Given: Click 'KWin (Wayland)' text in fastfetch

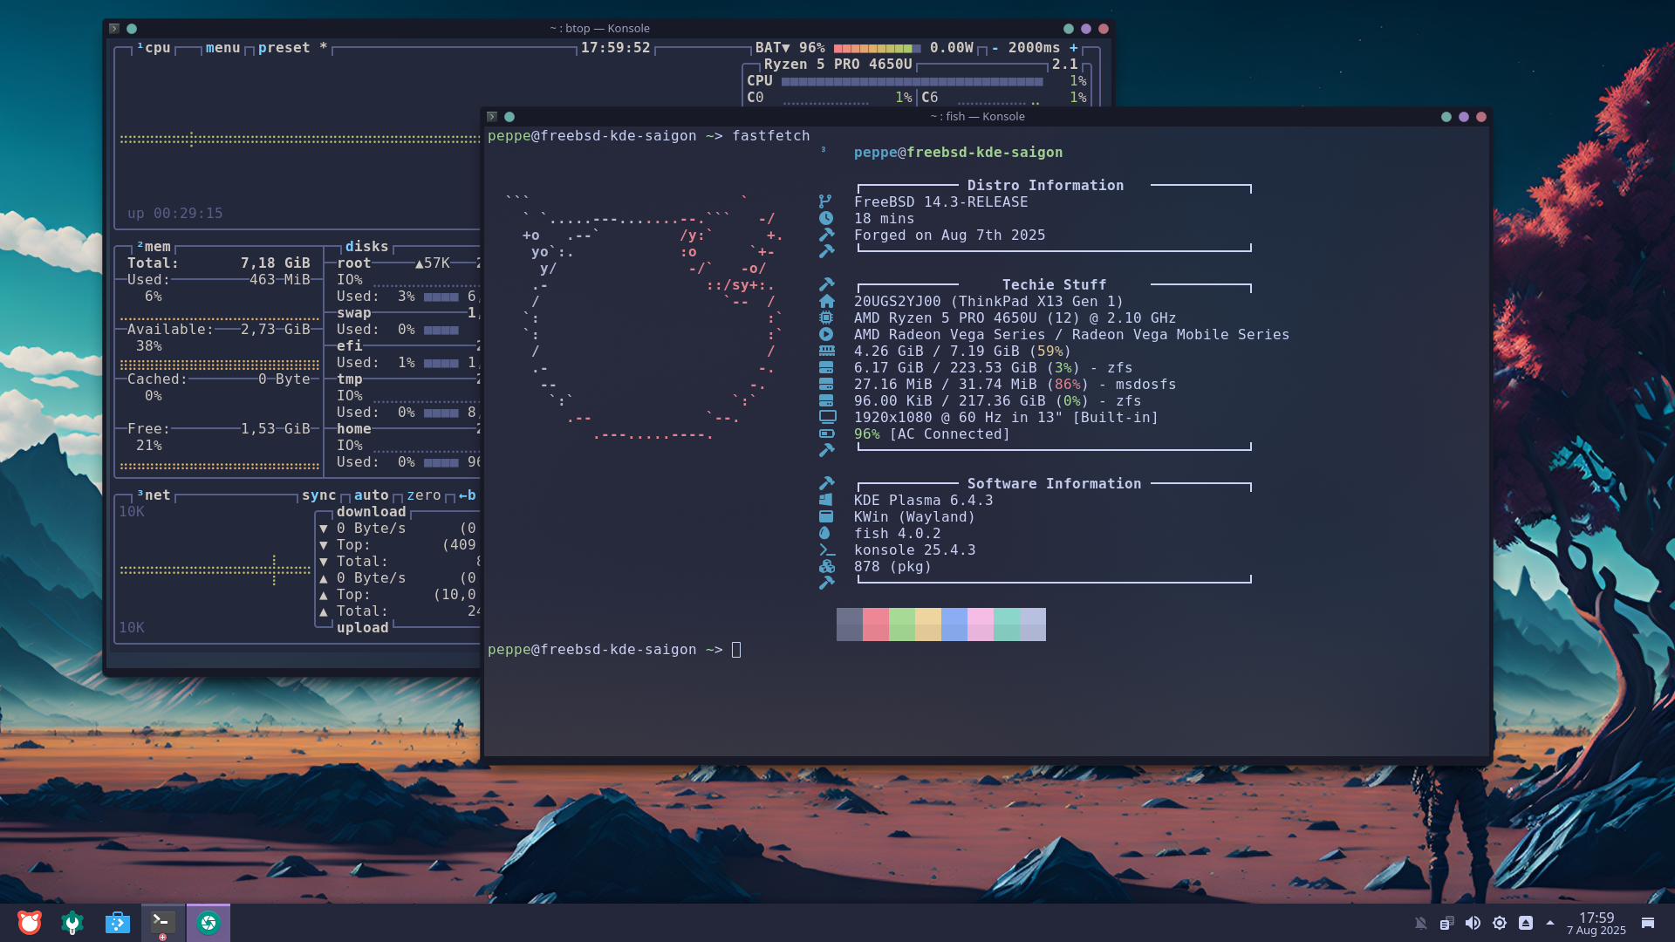Looking at the screenshot, I should (914, 517).
